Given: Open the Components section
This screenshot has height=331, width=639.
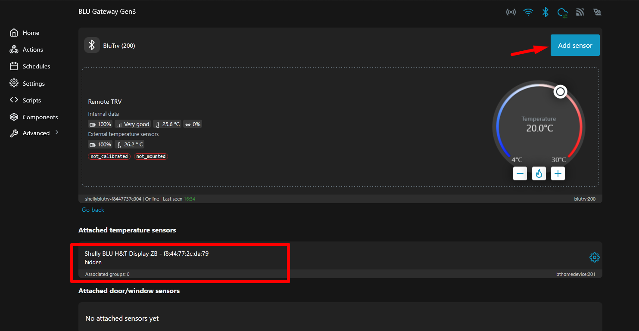Looking at the screenshot, I should click(34, 117).
